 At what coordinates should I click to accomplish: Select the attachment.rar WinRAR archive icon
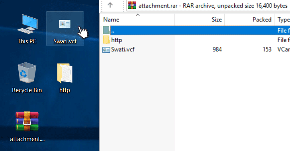[27, 126]
